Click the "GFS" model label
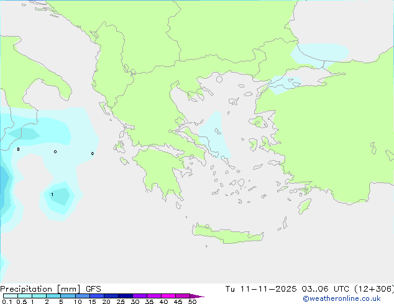 point(93,289)
